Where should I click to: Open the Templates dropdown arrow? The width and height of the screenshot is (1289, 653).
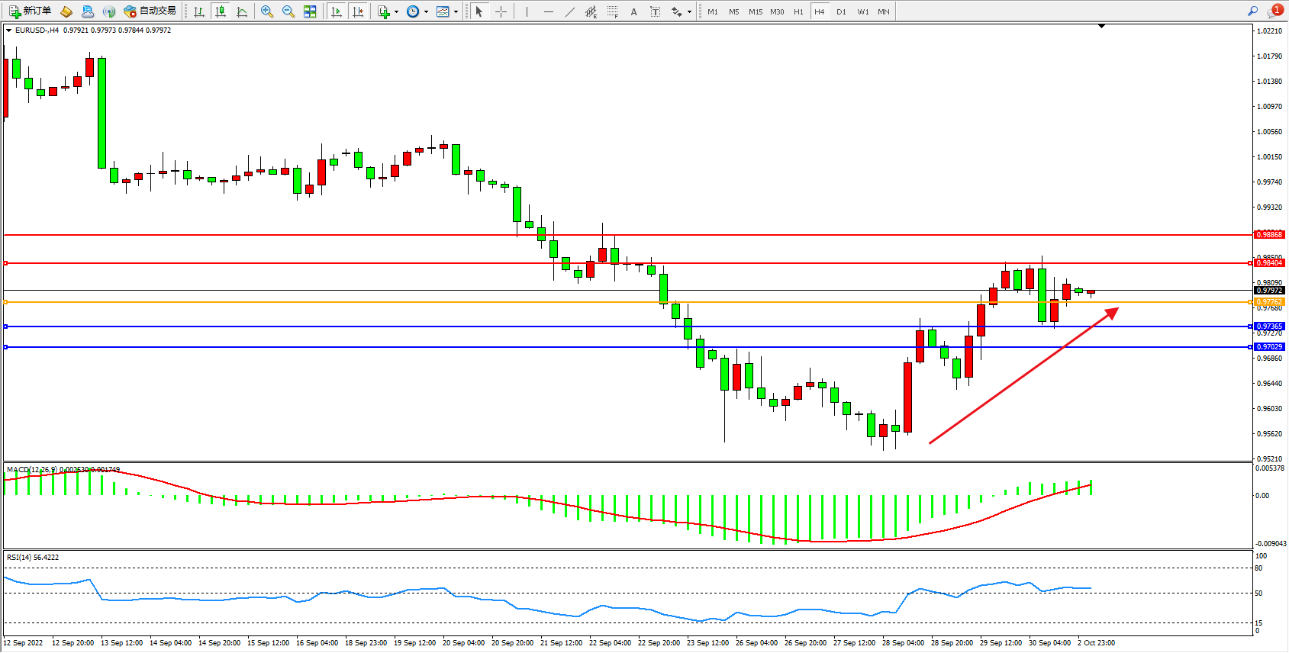[456, 11]
